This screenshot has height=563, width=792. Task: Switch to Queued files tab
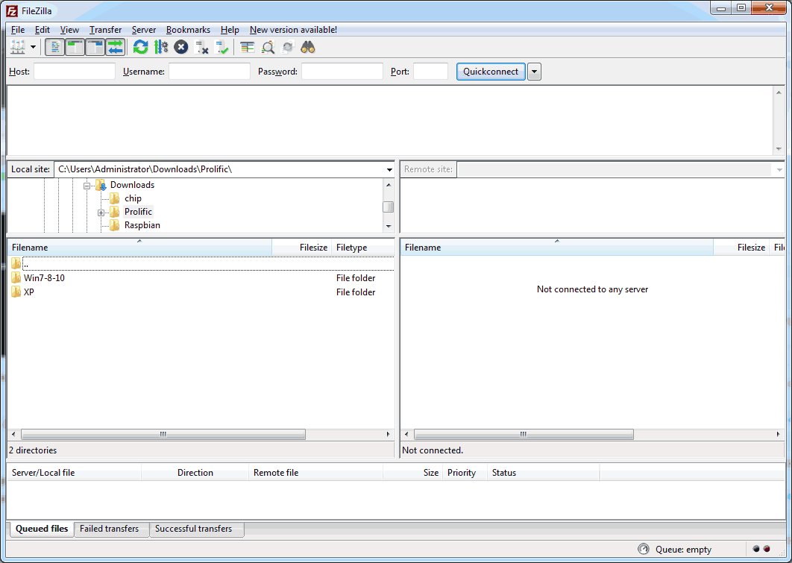(42, 529)
